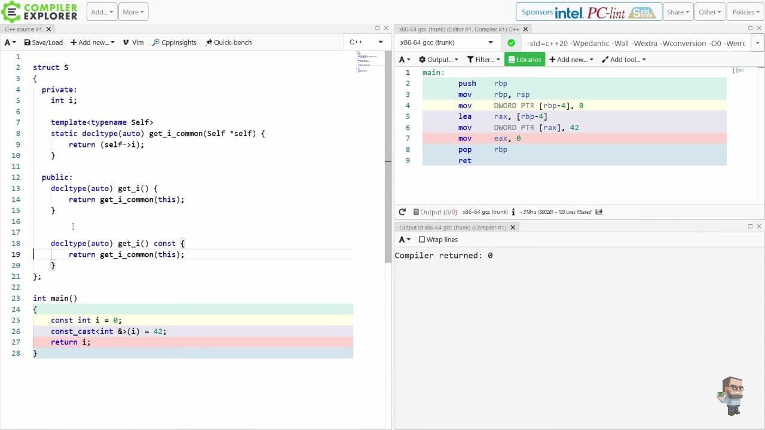This screenshot has height=430, width=765.
Task: Click the 'main:' assembly label
Action: (433, 72)
